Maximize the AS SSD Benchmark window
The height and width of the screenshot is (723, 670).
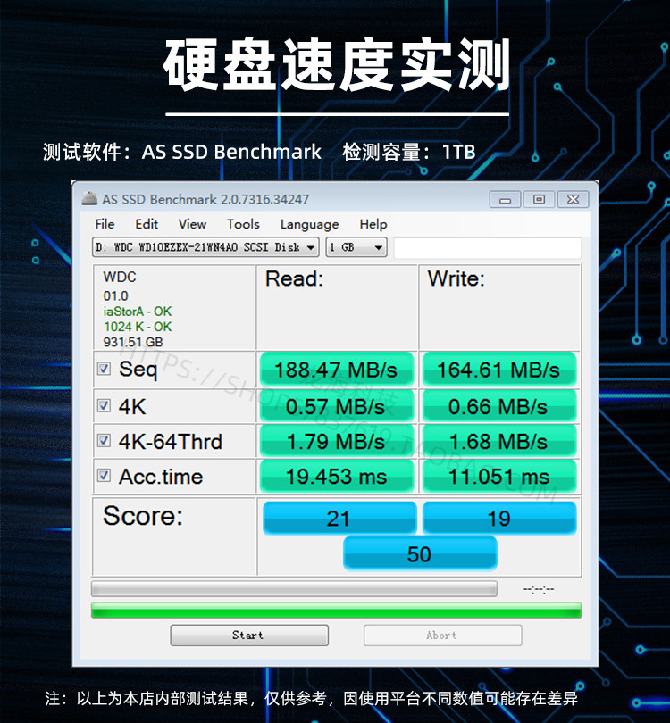click(x=539, y=200)
